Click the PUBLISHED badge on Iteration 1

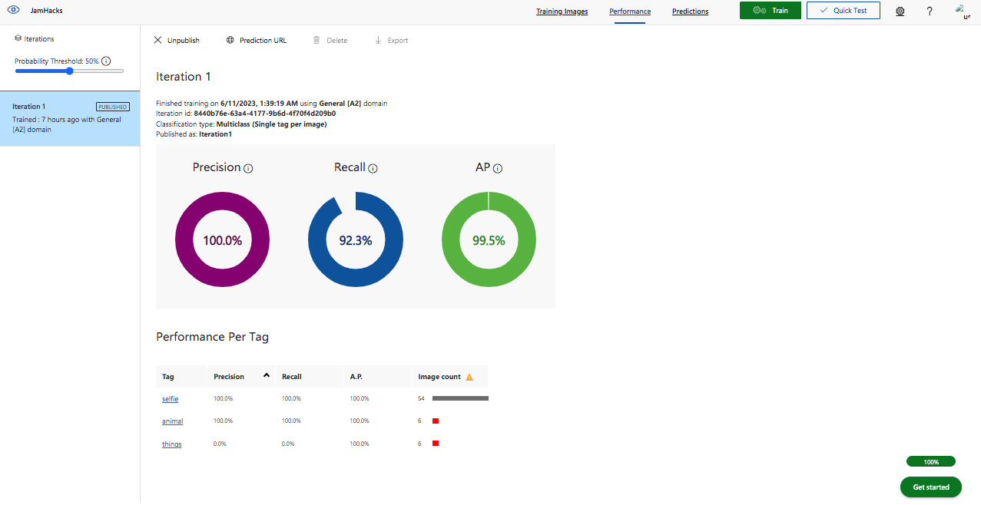[113, 107]
